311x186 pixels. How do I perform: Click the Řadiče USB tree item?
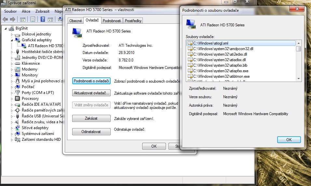tap(42, 116)
